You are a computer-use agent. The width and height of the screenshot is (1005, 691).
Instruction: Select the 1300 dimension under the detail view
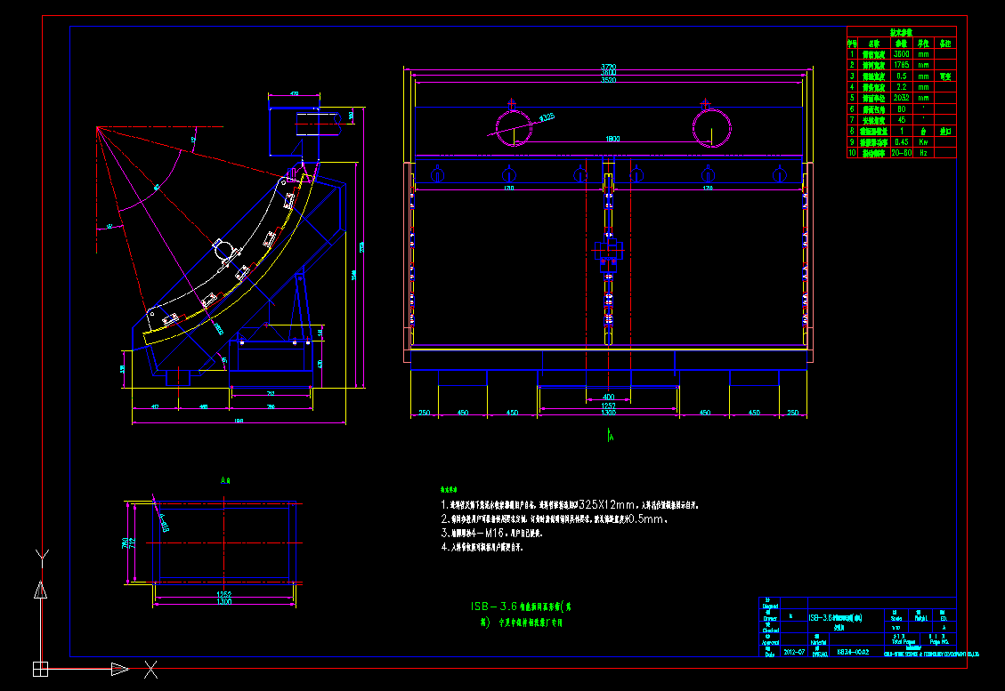224,600
